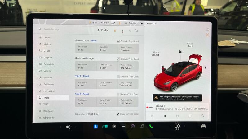Screen dimensions: 248x139
Task: Open media search magnifier icon
Action: [x=202, y=116]
